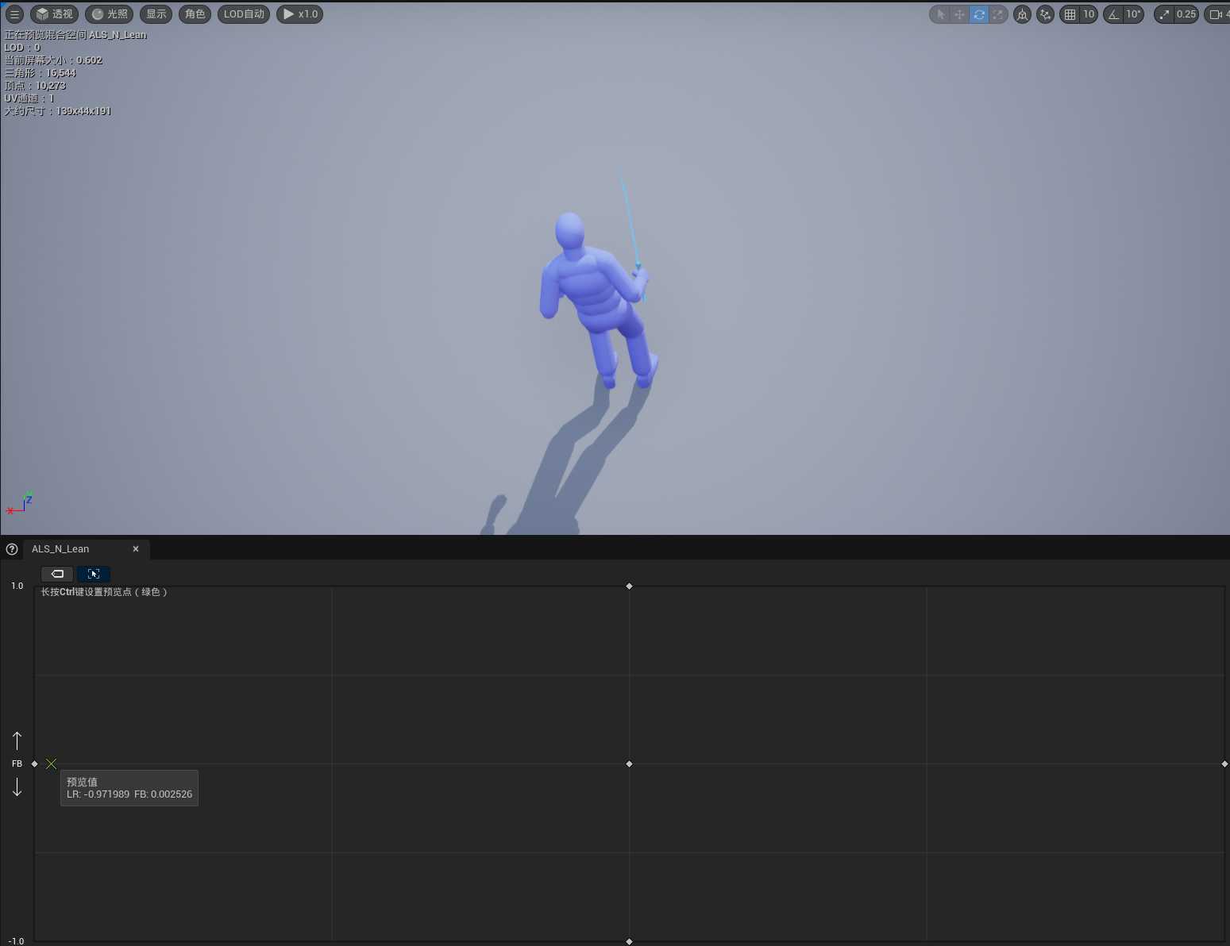Open the 显示 show menu
1230x946 pixels.
[156, 14]
